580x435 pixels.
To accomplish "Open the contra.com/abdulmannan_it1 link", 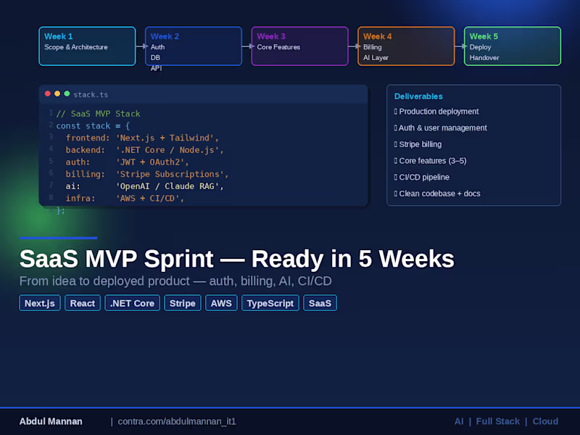I will [177, 421].
